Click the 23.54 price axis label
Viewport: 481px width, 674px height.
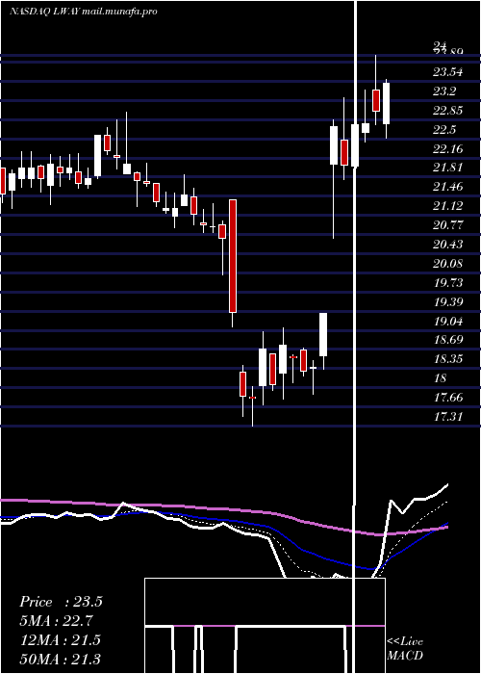448,72
